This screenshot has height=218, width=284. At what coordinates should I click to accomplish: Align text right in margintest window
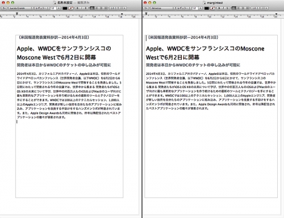243,8
